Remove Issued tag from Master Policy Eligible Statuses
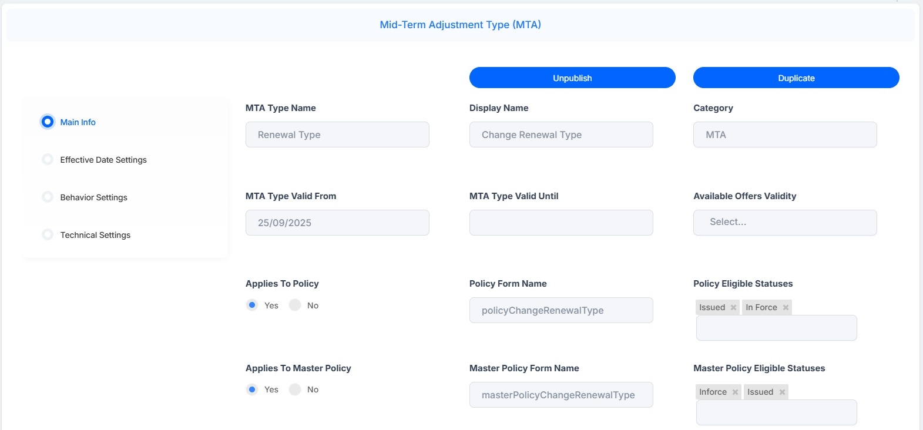This screenshot has width=923, height=430. coord(782,392)
